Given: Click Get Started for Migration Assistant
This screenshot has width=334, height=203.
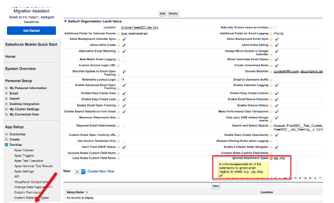Looking at the screenshot, I should click(x=31, y=30).
